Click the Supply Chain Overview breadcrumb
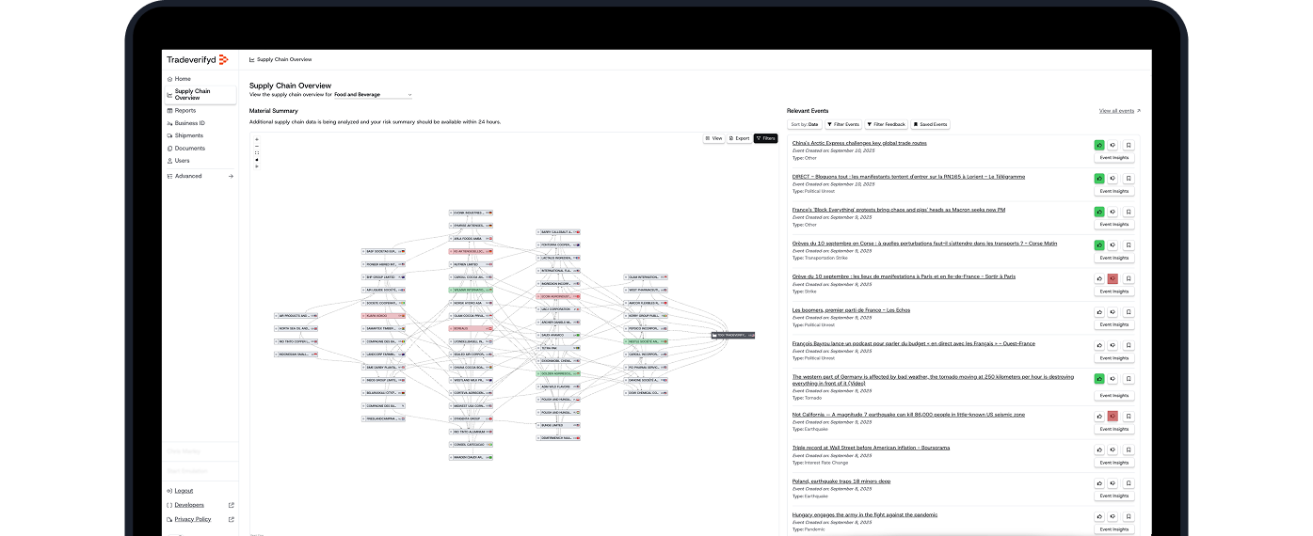This screenshot has height=536, width=1313. 280,59
